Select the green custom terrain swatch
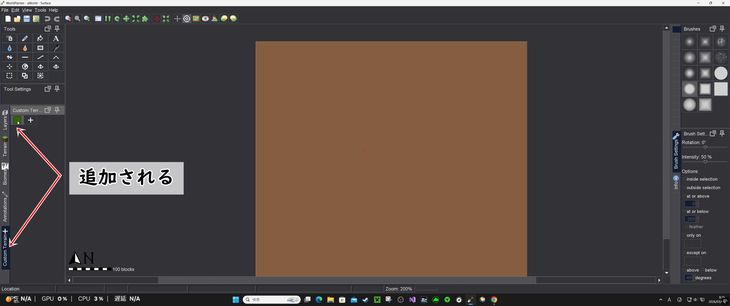 pos(17,120)
